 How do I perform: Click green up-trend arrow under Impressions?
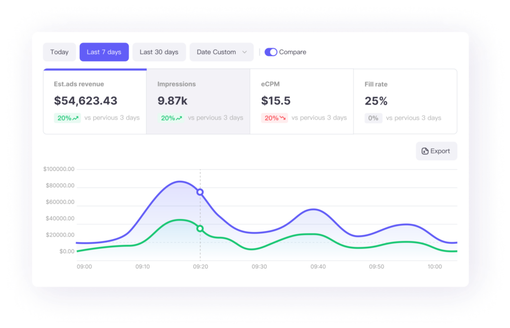[179, 118]
